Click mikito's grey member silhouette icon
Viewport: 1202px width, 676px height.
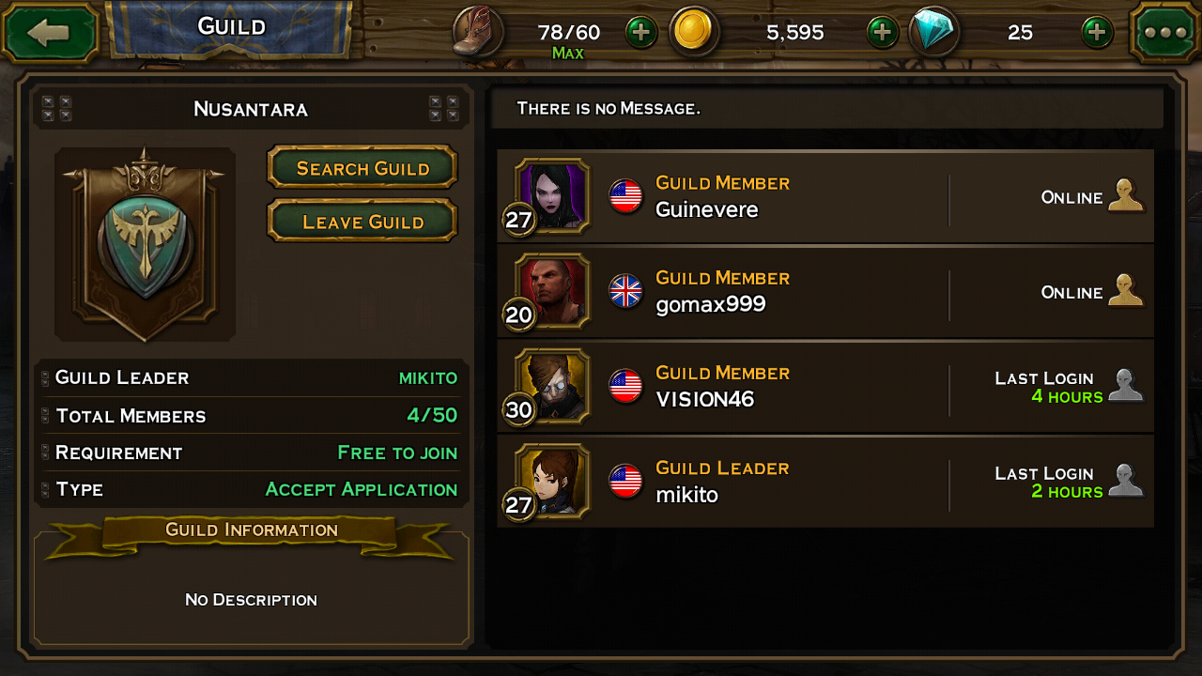pyautogui.click(x=1126, y=481)
